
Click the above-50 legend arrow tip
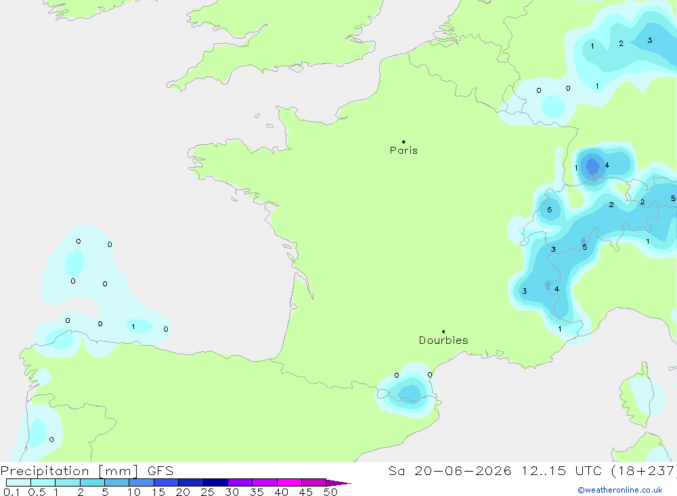pos(339,482)
